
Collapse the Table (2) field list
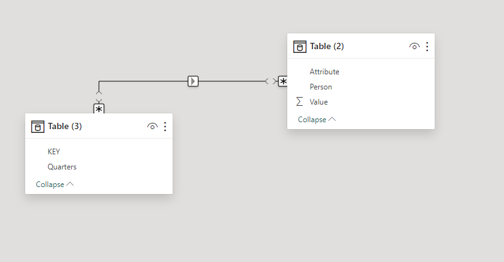317,120
